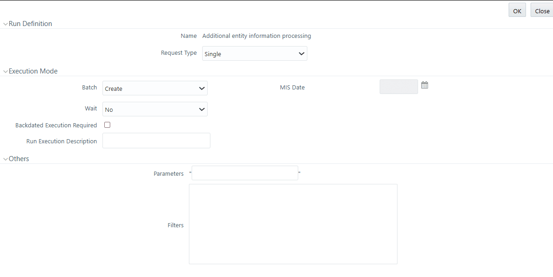Confirm with the OK button

(x=517, y=10)
